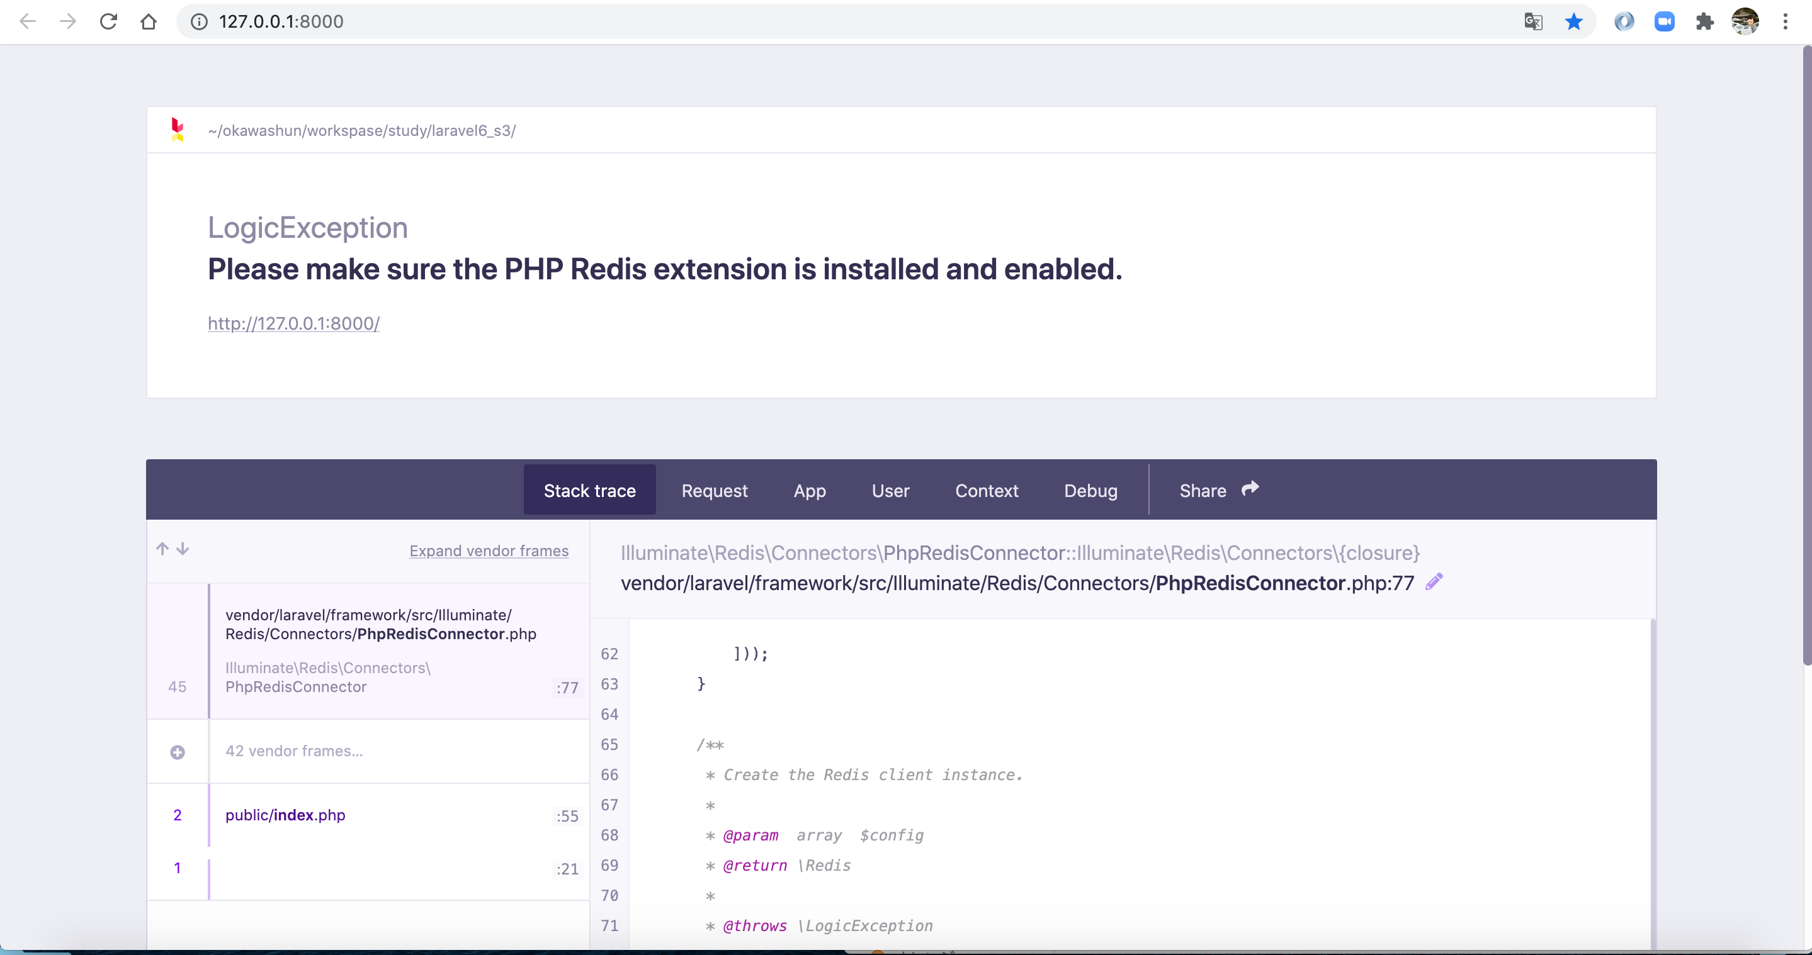Click the Ignition flame logo icon

[178, 130]
